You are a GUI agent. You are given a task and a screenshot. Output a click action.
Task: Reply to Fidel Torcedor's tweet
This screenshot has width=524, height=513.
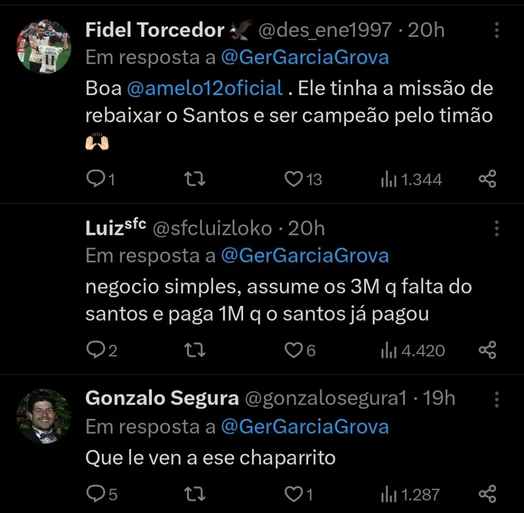(x=98, y=179)
